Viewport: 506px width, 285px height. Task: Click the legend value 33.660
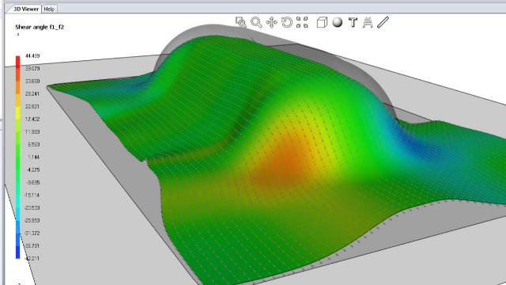click(x=32, y=81)
